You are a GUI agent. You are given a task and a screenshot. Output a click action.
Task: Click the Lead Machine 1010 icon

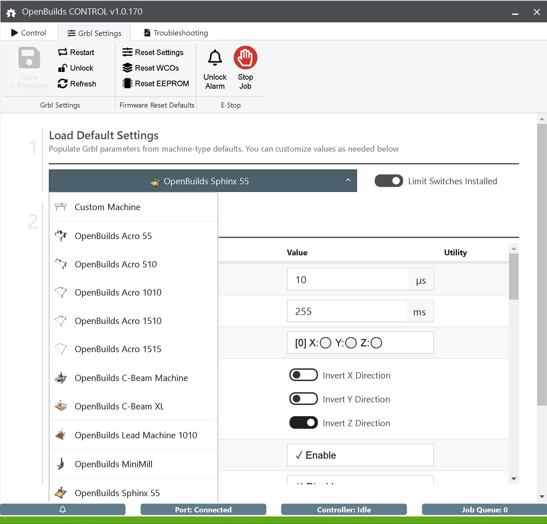[x=61, y=435]
